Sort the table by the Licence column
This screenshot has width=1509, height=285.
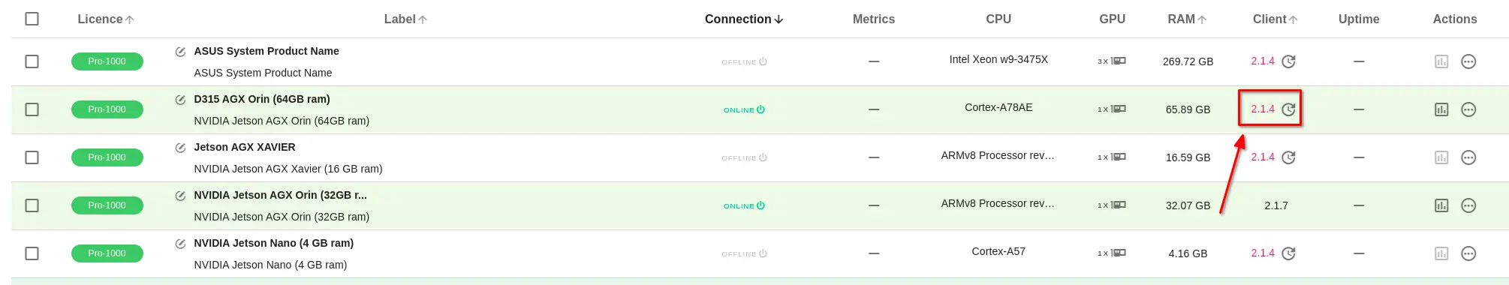click(106, 19)
